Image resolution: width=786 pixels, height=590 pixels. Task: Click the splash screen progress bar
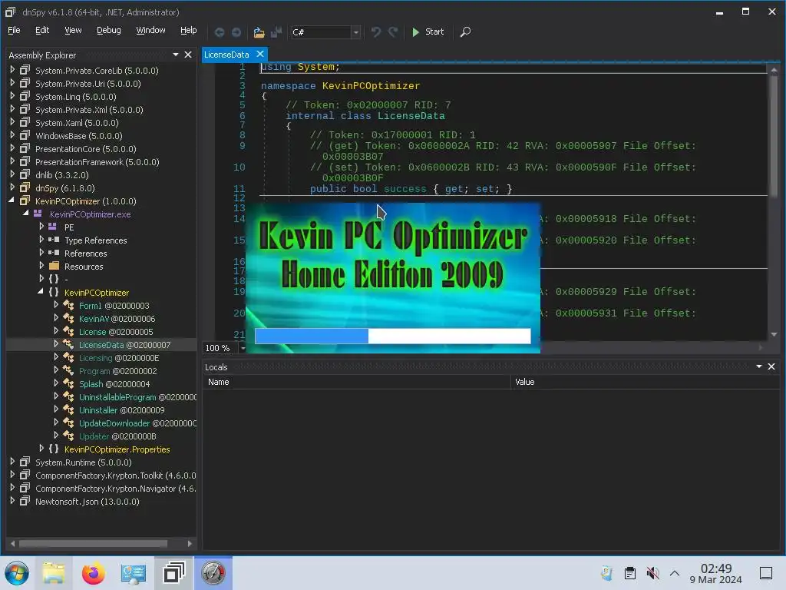pos(392,336)
